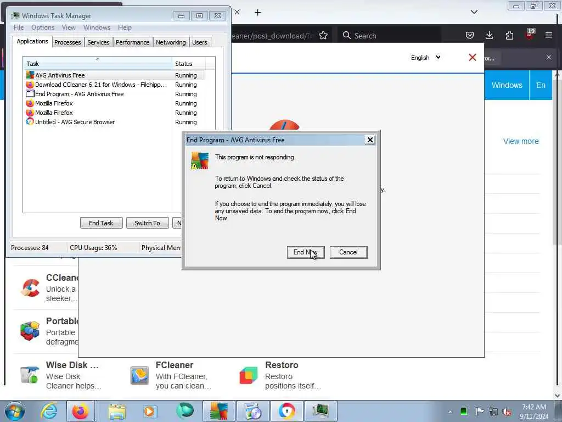Switch to Task Manager in the taskbar
Screen dimensions: 562x422
(321, 411)
